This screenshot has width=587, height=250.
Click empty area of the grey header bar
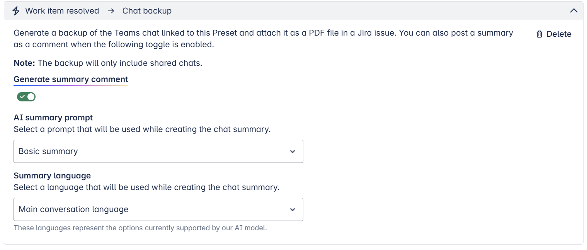[348, 11]
